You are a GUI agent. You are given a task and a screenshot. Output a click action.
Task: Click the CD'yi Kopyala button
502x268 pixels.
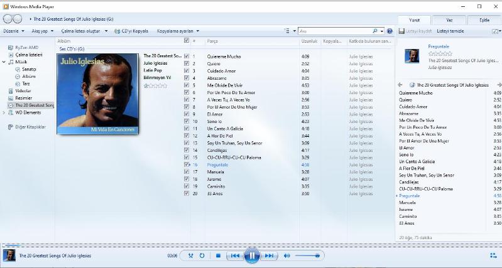tap(131, 31)
